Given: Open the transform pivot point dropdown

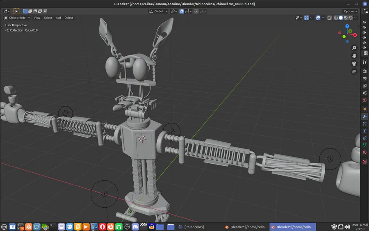Looking at the screenshot, I should click(174, 11).
